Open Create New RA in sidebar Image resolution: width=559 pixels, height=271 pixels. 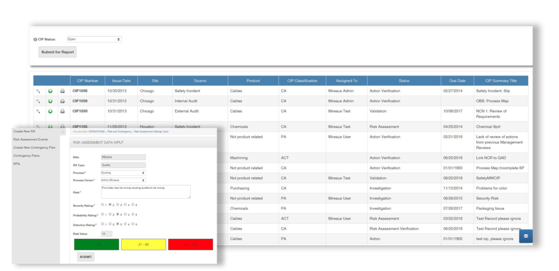(24, 131)
